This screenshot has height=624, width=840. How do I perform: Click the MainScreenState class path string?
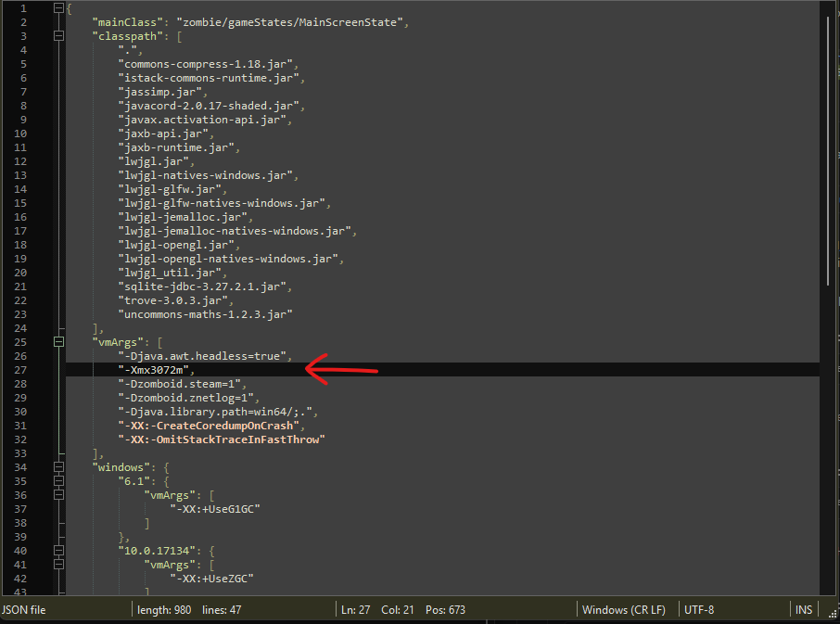(289, 22)
